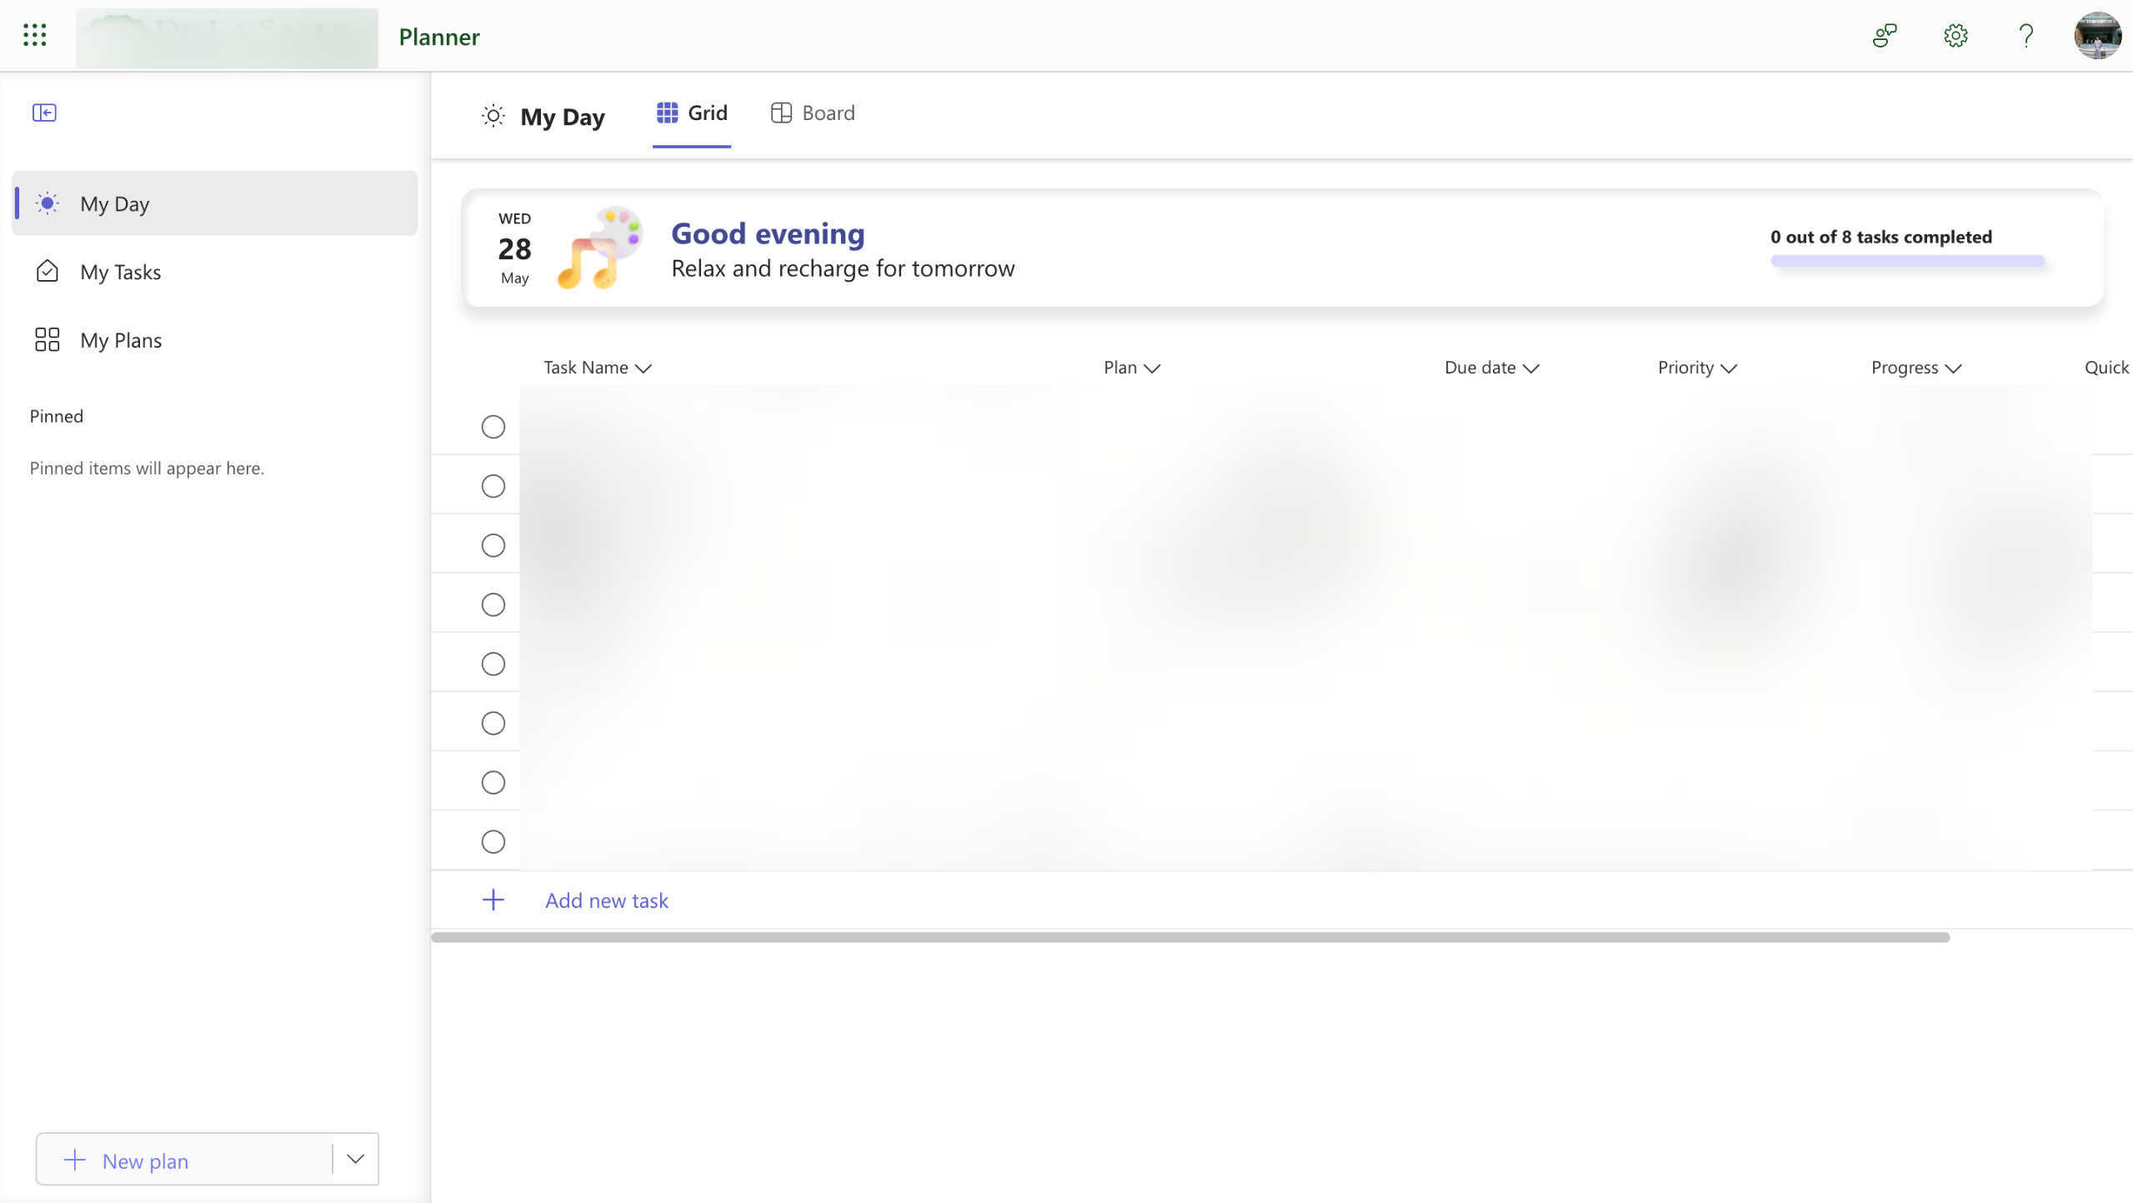Screen dimensions: 2133x1203
Task: Click the horizontal scrollbar below tasks
Action: coord(1189,937)
